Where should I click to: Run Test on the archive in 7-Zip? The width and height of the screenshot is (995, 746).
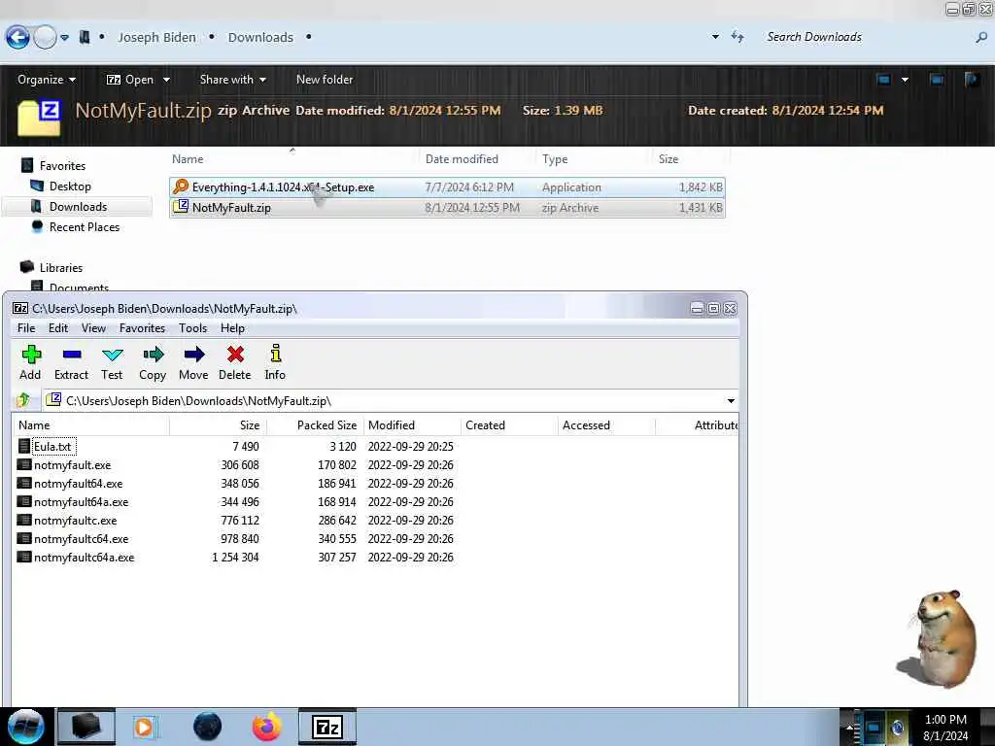tap(113, 362)
